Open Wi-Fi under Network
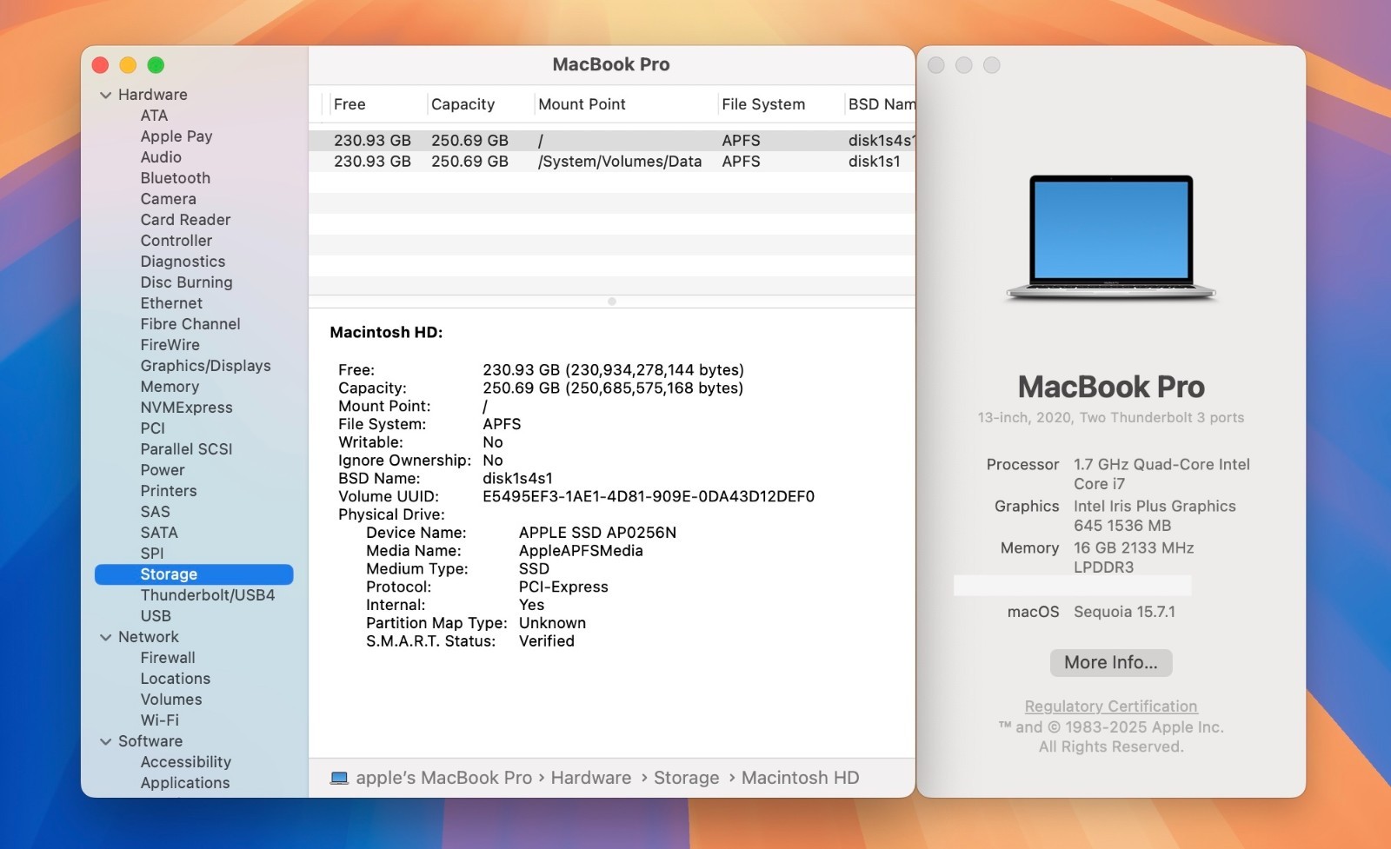 pyautogui.click(x=159, y=720)
